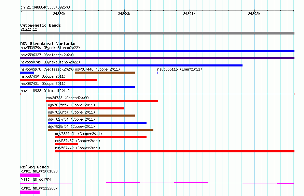The width and height of the screenshot is (304, 196).
Task: Select the blue nsv5539790 variant bar
Action: (x=157, y=51)
